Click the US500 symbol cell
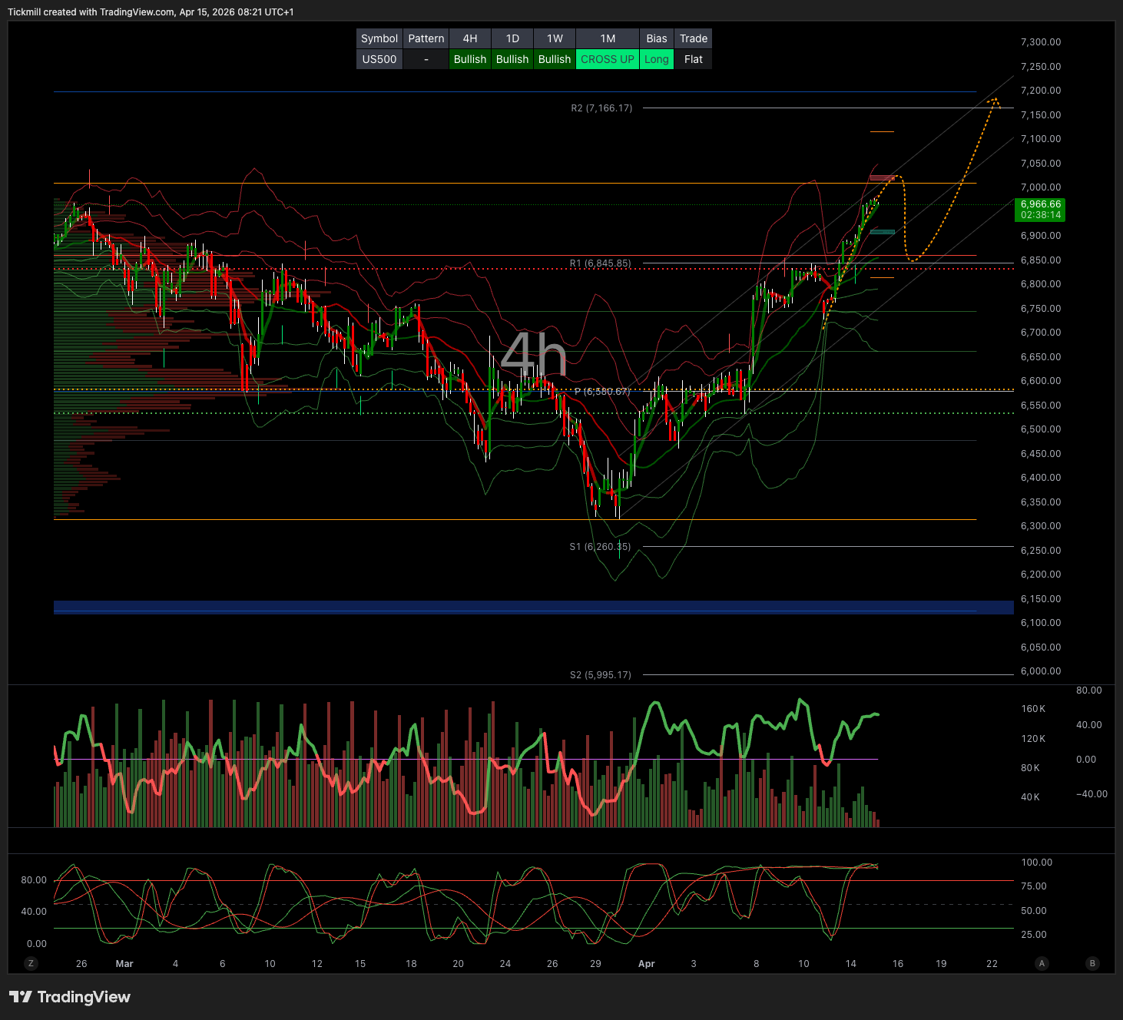1123x1020 pixels. point(379,59)
